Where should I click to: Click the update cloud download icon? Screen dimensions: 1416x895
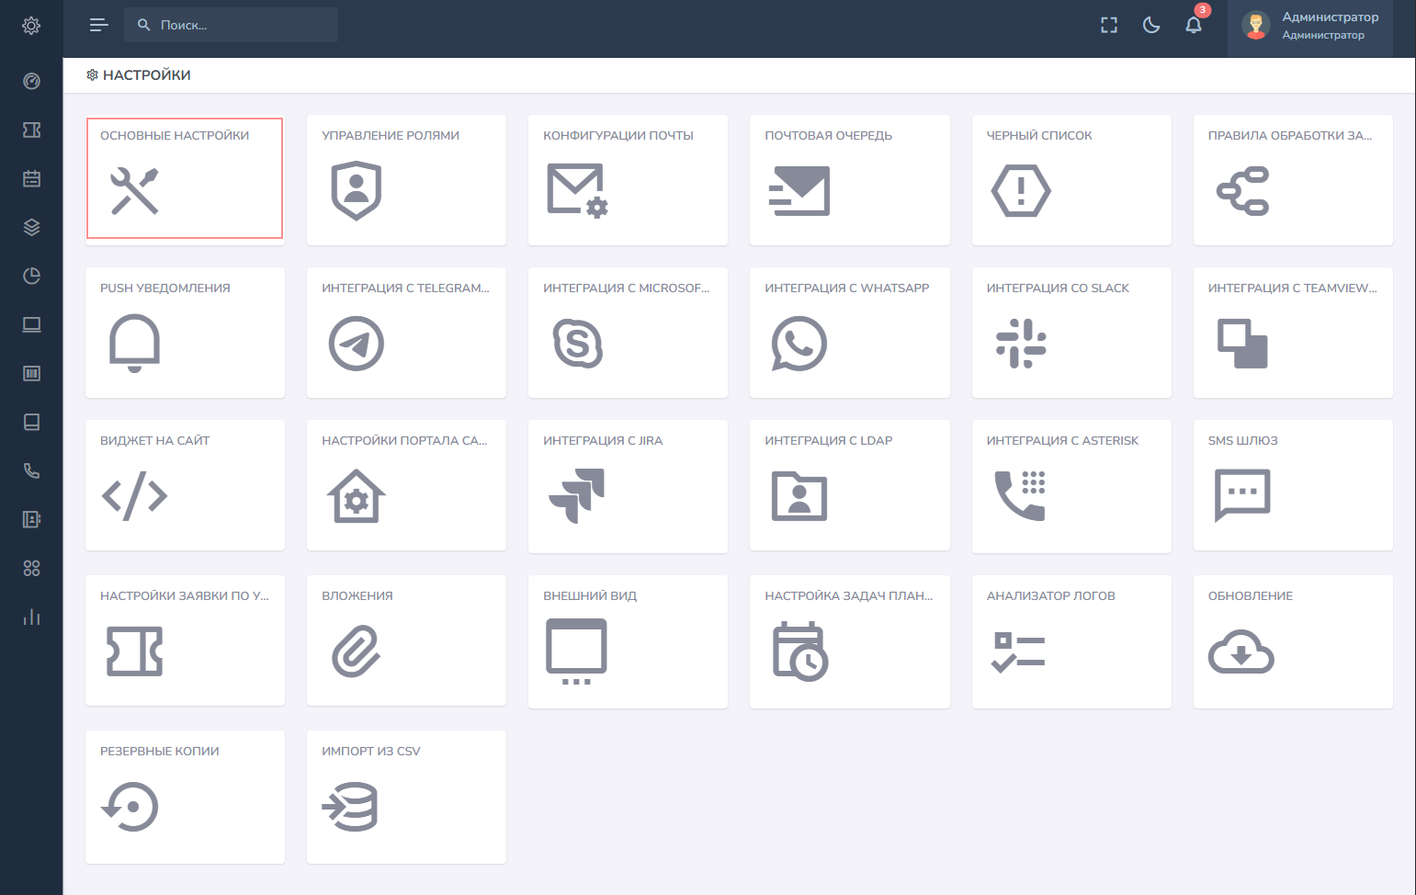(1240, 652)
